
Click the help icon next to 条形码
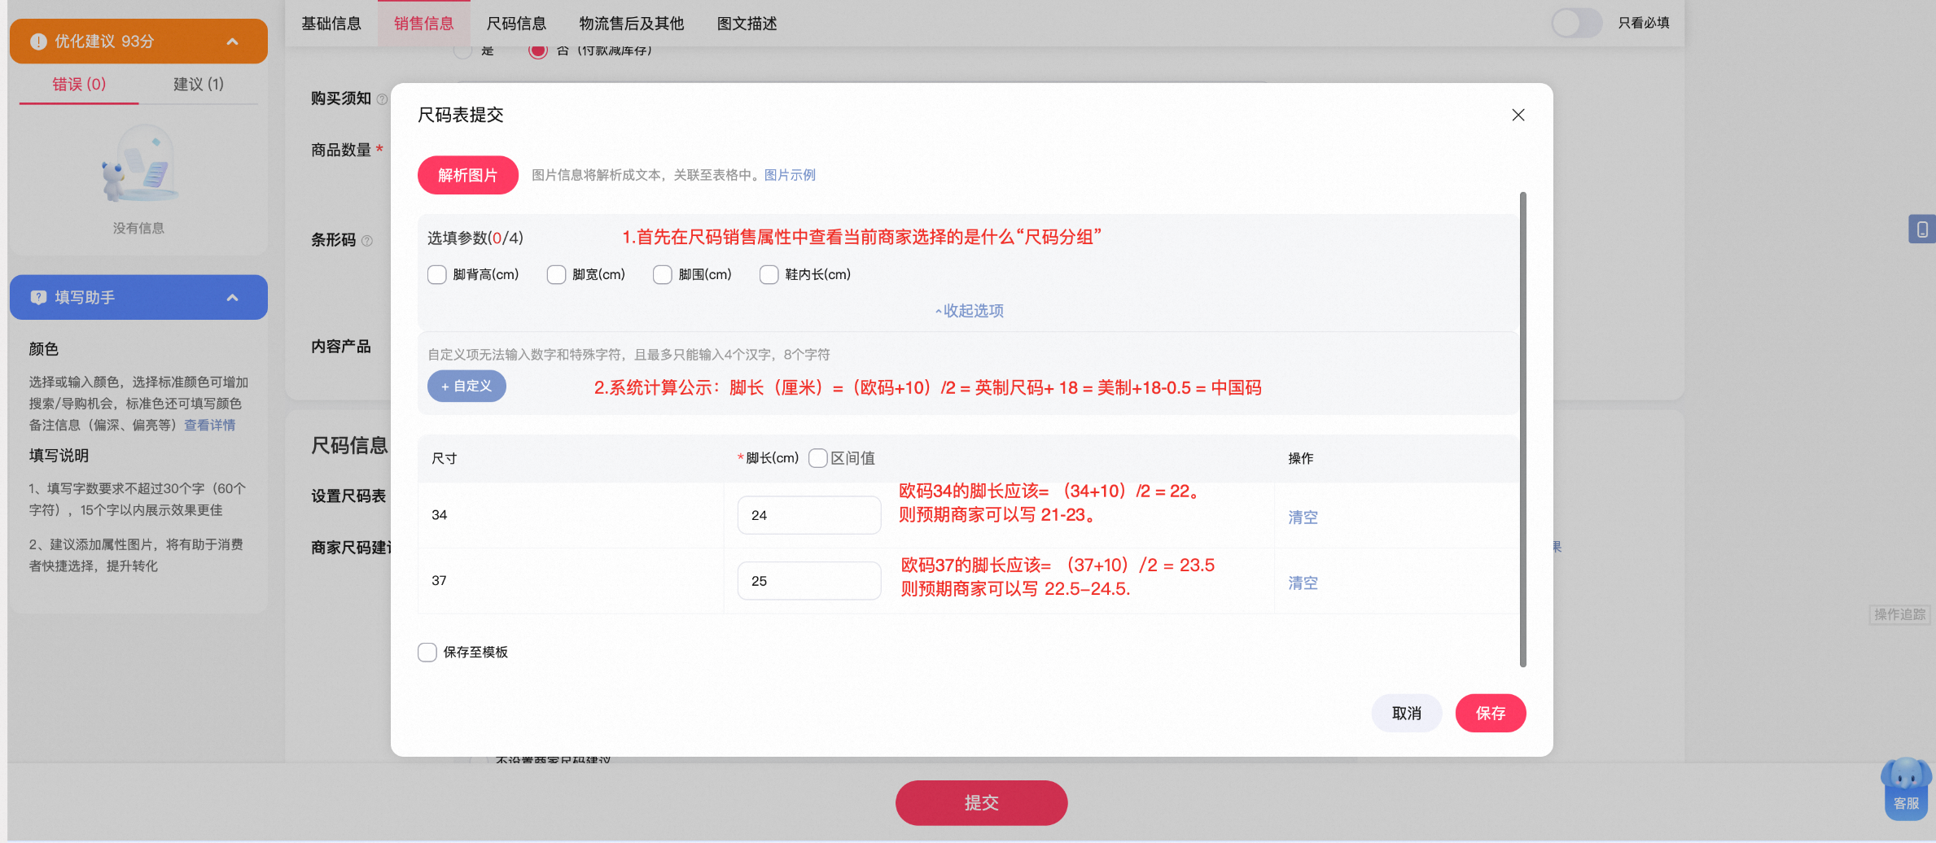(367, 241)
